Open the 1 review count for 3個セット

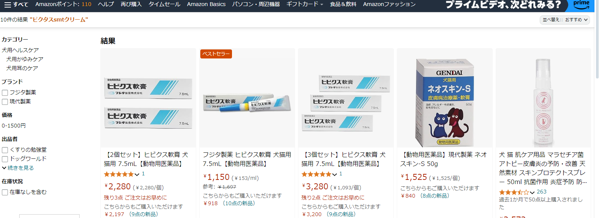tap(341, 174)
